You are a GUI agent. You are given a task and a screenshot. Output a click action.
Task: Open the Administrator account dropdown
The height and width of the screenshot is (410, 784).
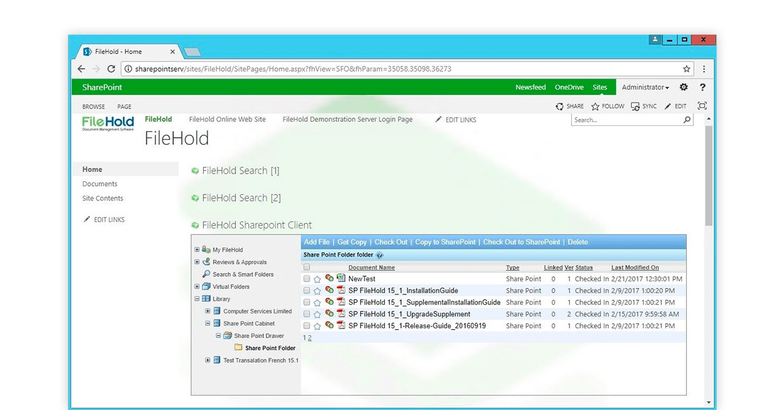(645, 87)
